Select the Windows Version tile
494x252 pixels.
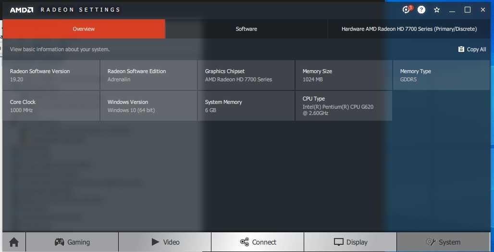coord(148,106)
